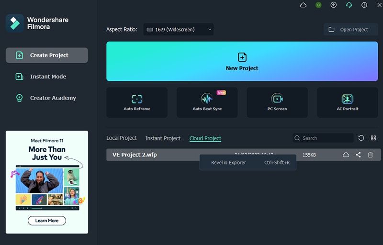The height and width of the screenshot is (245, 383).
Task: Open the green user account avatar
Action: point(318,5)
